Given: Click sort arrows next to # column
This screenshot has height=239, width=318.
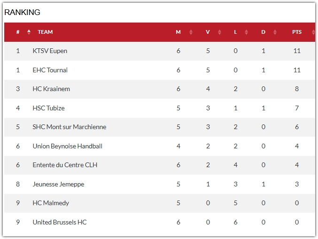Looking at the screenshot, I should [29, 32].
